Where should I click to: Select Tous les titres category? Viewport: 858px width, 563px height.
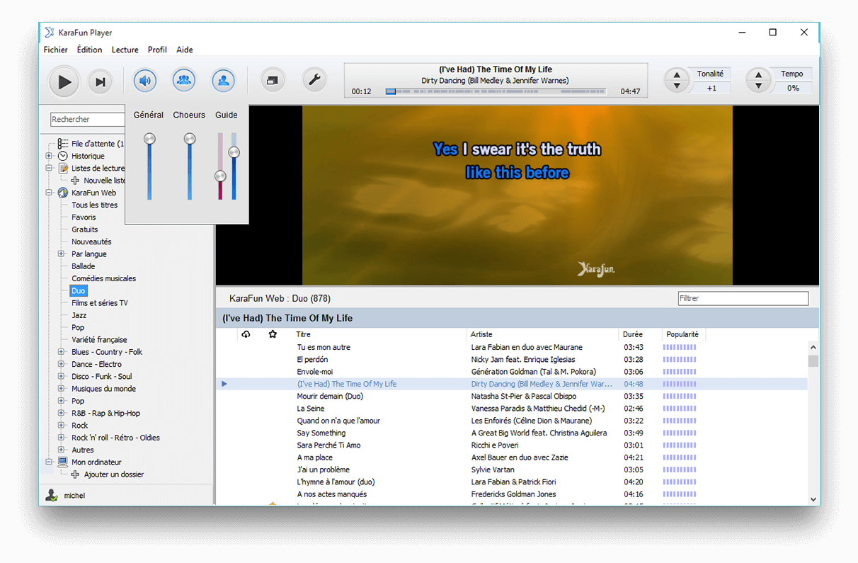tap(95, 205)
